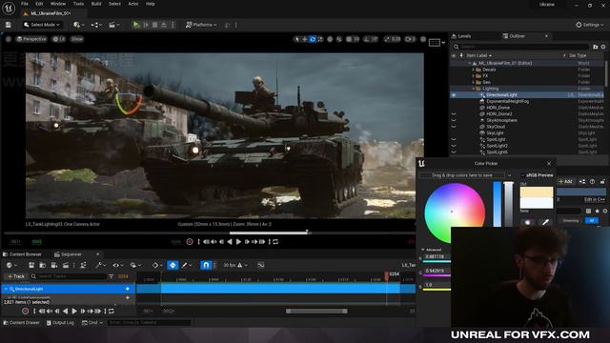The width and height of the screenshot is (610, 343).
Task: Toggle sRGB Preview checkbox in Color Picker
Action: coord(523,175)
